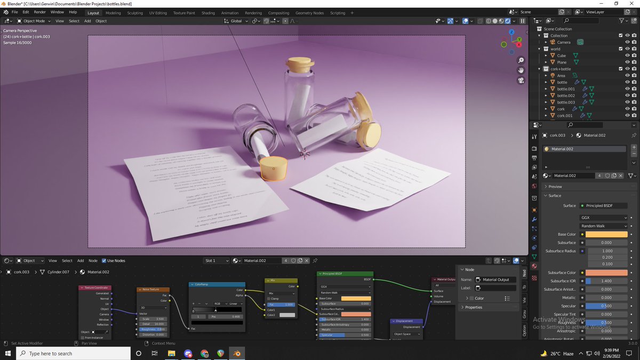Unlink Material.002 with the X in properties
The width and height of the screenshot is (640, 360).
coord(621,175)
